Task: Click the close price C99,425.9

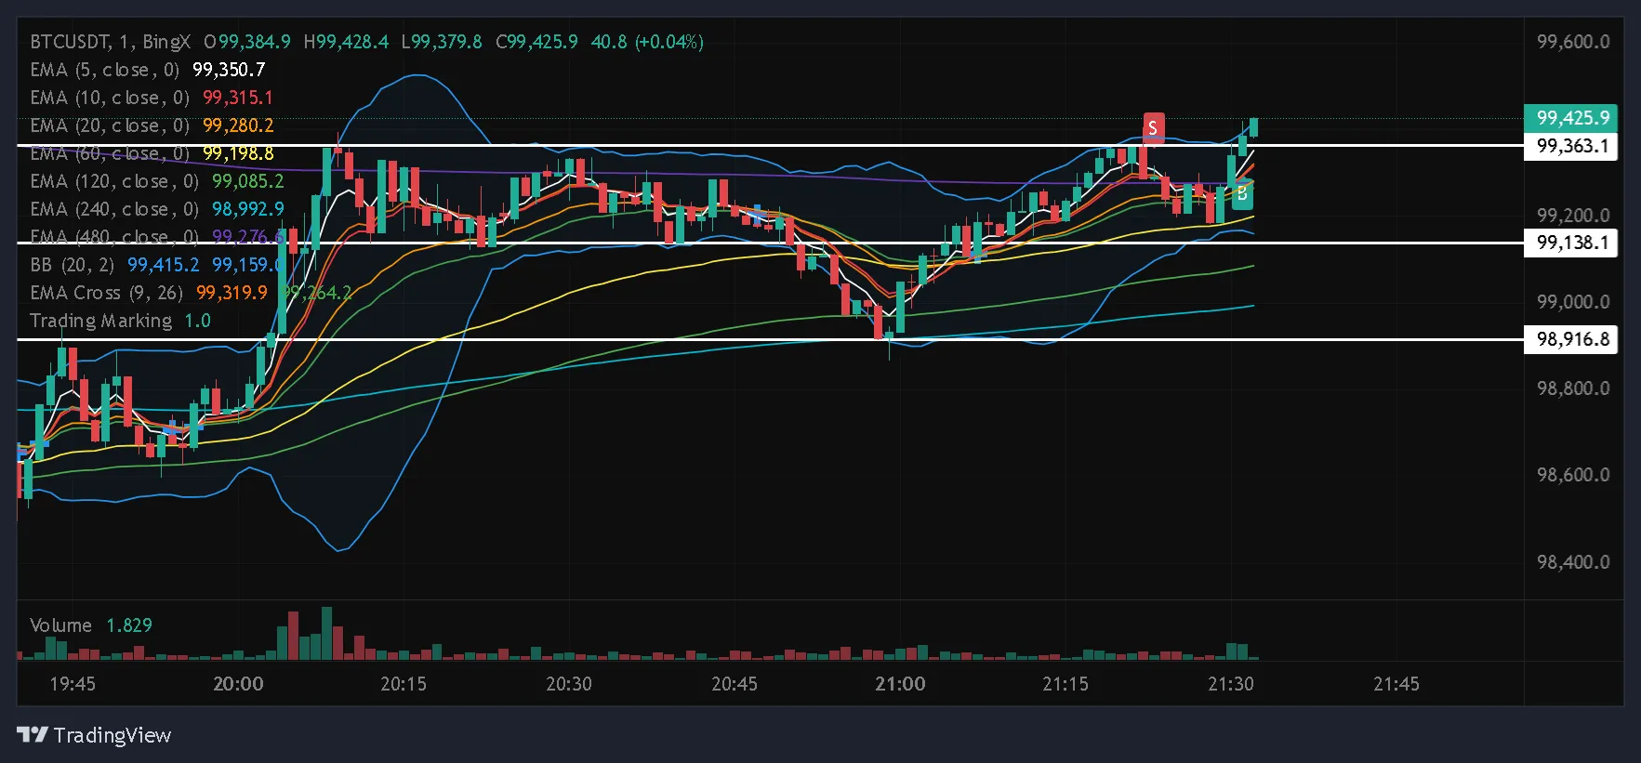Action: (x=536, y=42)
